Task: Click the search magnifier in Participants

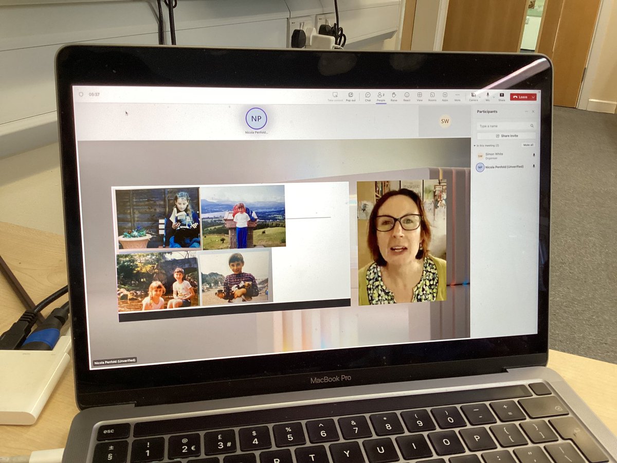Action: click(x=532, y=126)
